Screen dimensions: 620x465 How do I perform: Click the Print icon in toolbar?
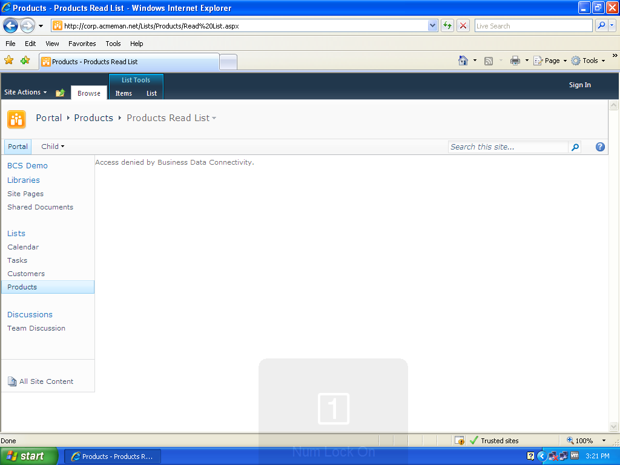pyautogui.click(x=515, y=61)
